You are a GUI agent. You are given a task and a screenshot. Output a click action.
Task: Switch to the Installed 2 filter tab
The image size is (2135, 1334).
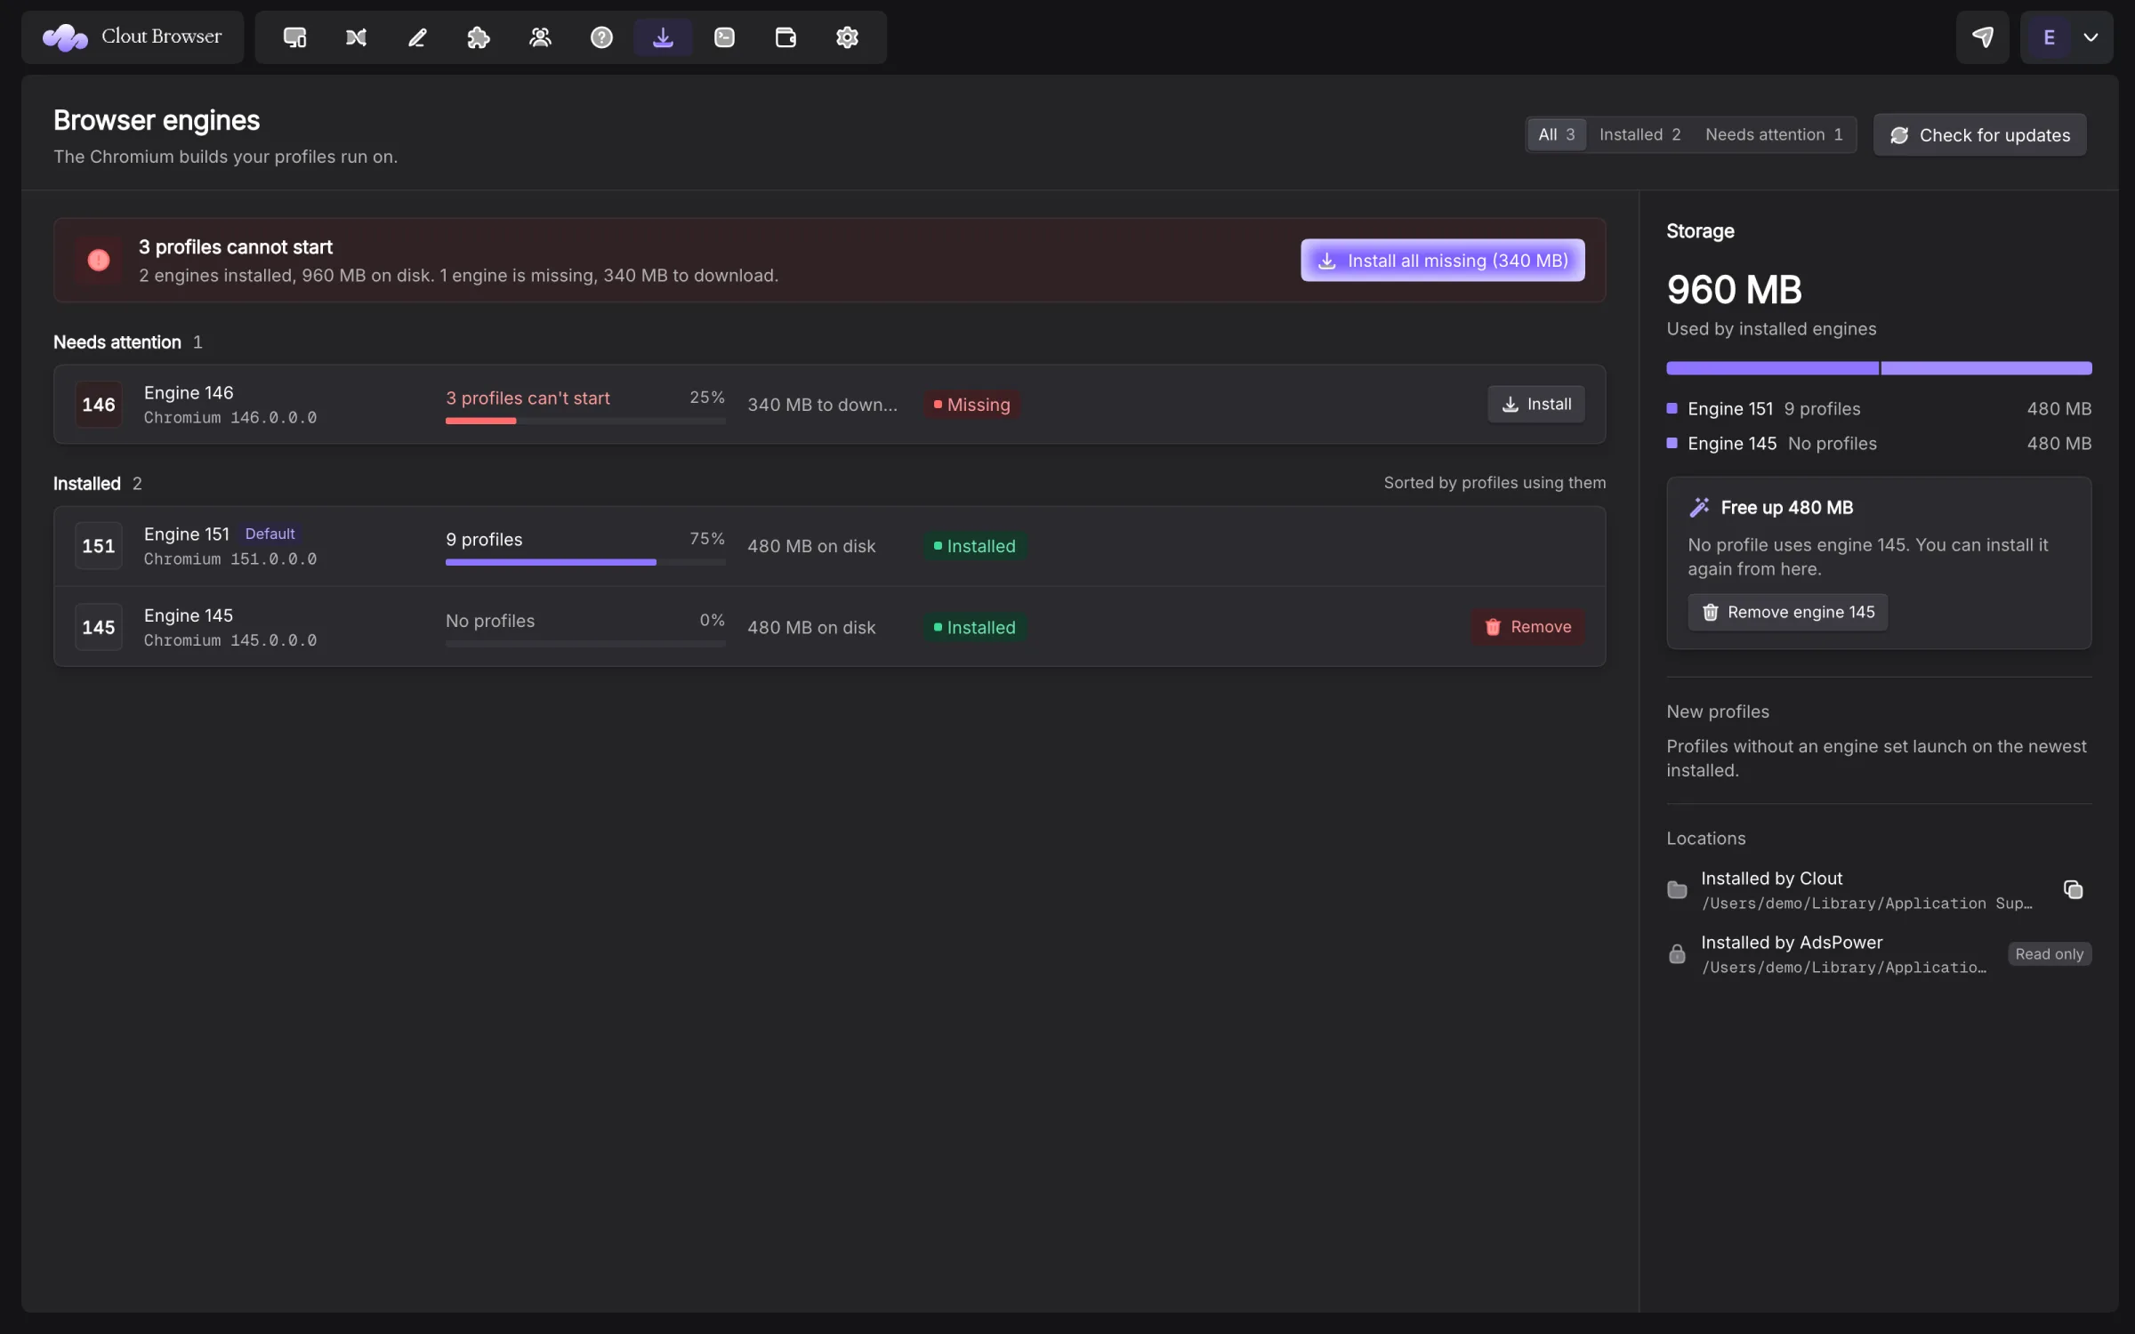tap(1640, 134)
